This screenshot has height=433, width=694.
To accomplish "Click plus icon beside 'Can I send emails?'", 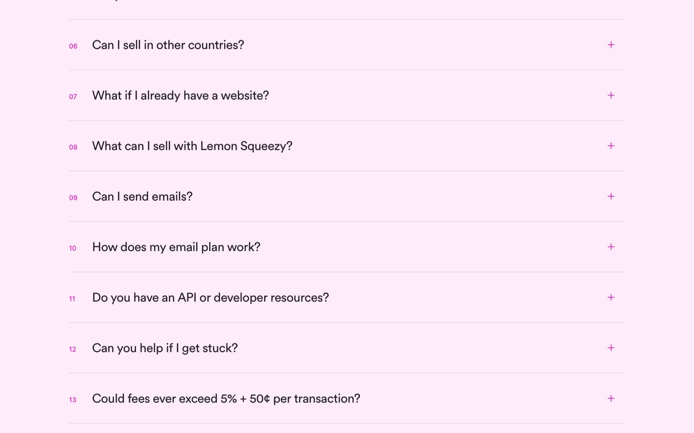I will point(611,196).
